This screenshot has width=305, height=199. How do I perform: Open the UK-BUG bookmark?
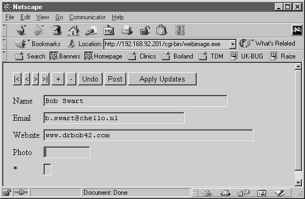click(x=246, y=56)
